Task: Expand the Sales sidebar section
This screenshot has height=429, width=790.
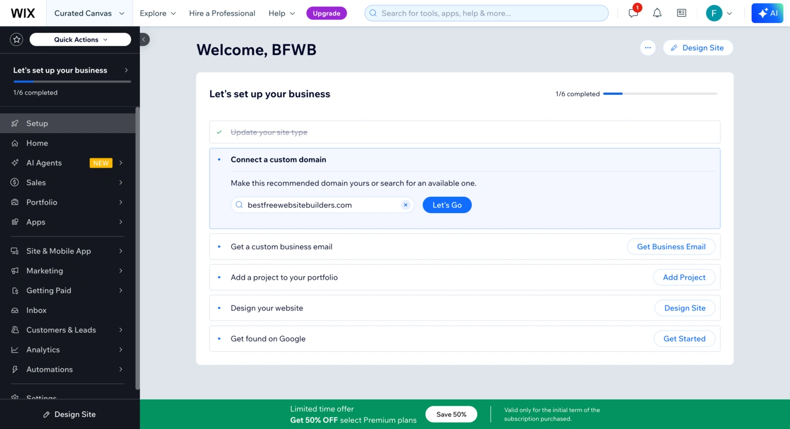Action: 36,182
